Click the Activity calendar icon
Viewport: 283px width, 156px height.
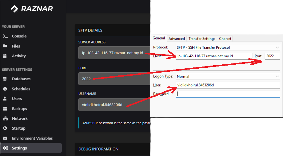pyautogui.click(x=5, y=56)
